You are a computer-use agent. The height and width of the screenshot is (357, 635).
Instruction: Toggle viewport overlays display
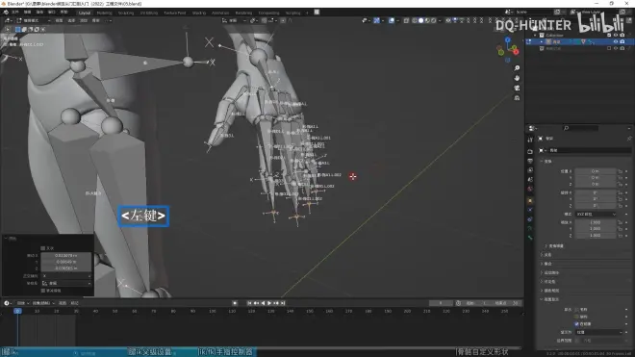point(392,20)
